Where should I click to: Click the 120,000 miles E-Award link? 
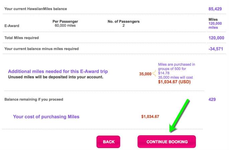(x=215, y=26)
